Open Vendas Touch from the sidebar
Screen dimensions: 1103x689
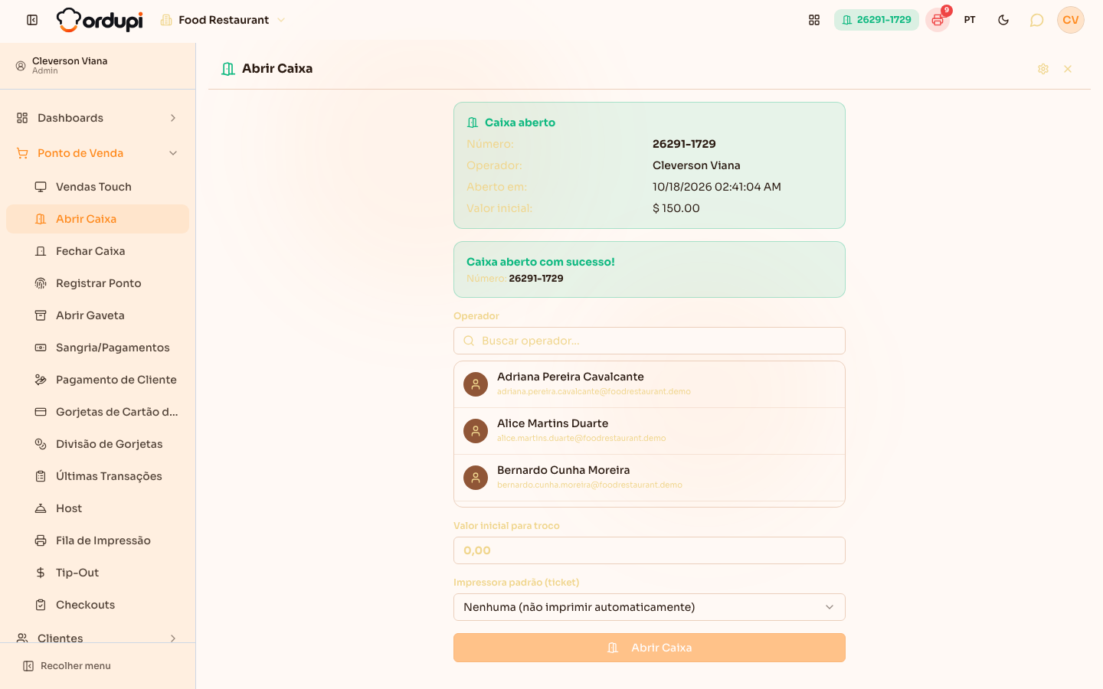point(97,187)
